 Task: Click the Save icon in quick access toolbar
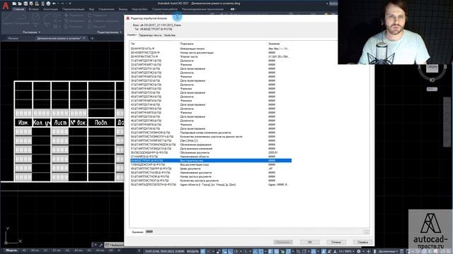coord(25,4)
